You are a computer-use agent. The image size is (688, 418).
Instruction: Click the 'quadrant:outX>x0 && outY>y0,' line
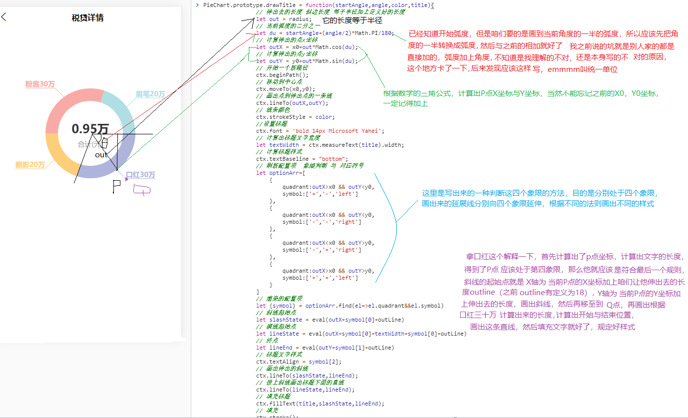click(328, 271)
